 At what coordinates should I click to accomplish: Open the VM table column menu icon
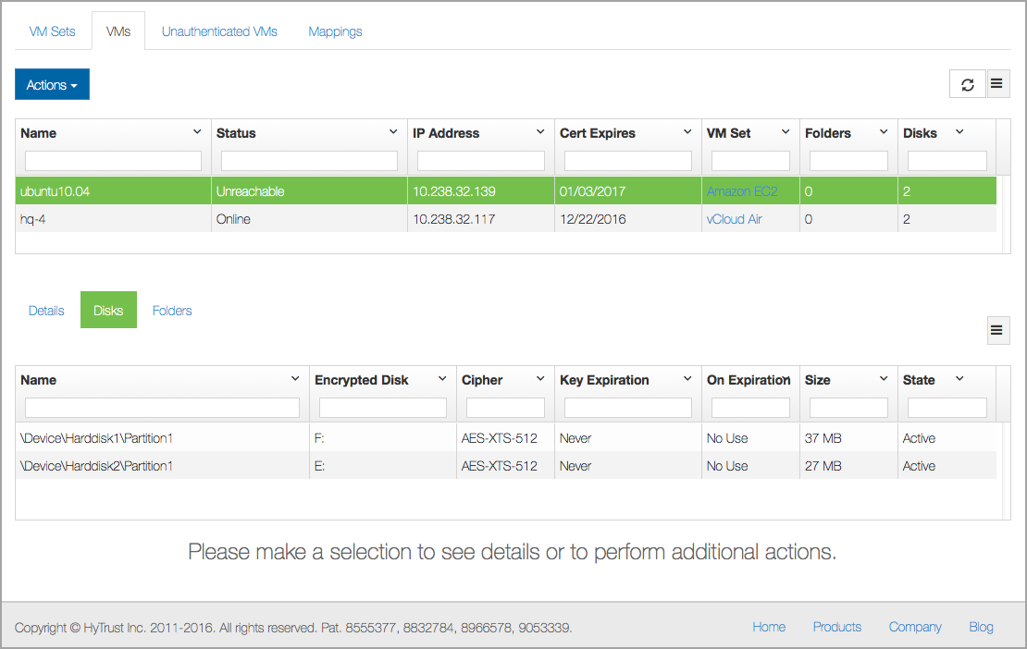996,84
